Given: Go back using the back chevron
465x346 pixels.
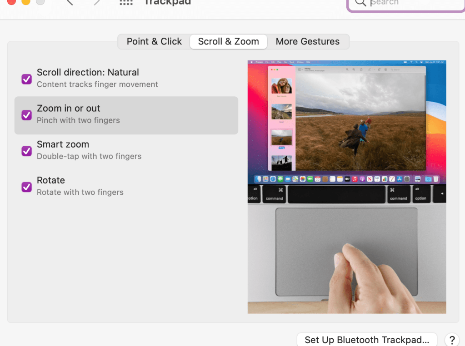Looking at the screenshot, I should (70, 2).
